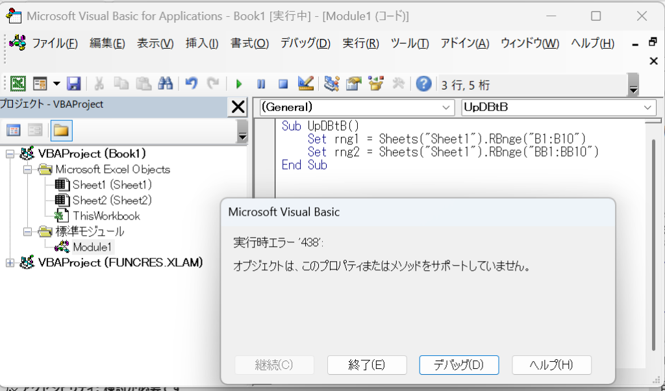Click the デバッグ(D) button in the error dialog

459,365
